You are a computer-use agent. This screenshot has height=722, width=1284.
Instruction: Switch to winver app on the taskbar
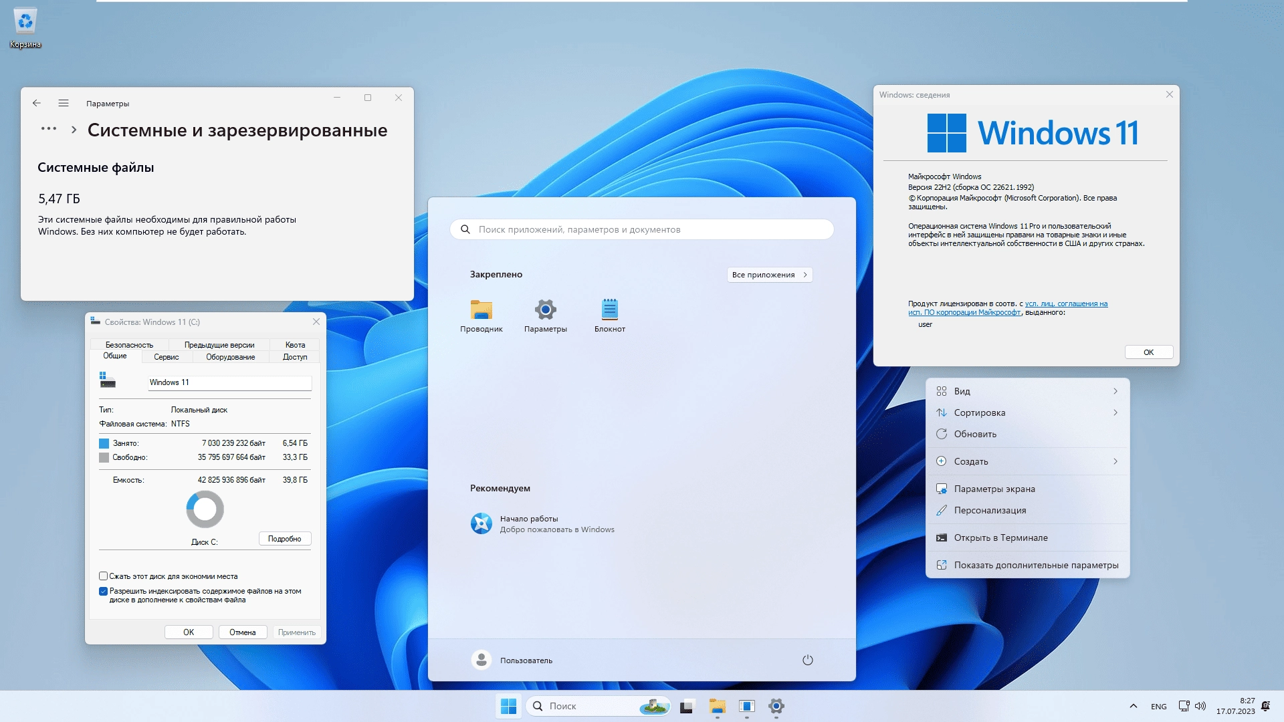click(x=747, y=706)
